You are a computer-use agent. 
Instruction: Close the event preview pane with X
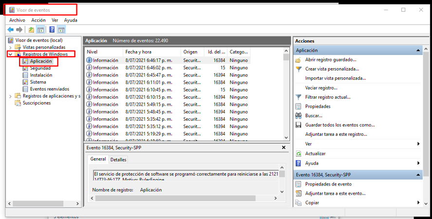pos(284,147)
